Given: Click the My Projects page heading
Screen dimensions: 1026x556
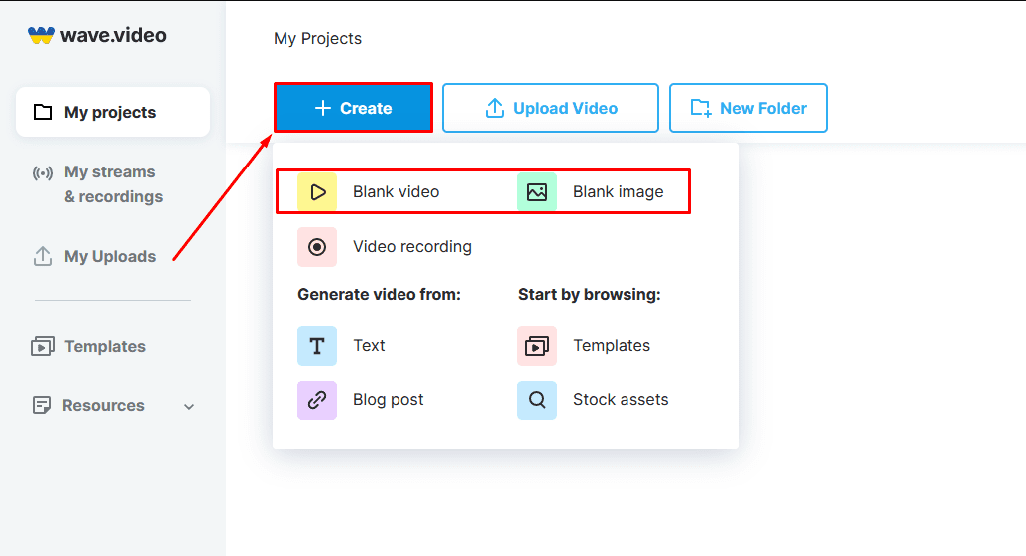Looking at the screenshot, I should click(317, 38).
